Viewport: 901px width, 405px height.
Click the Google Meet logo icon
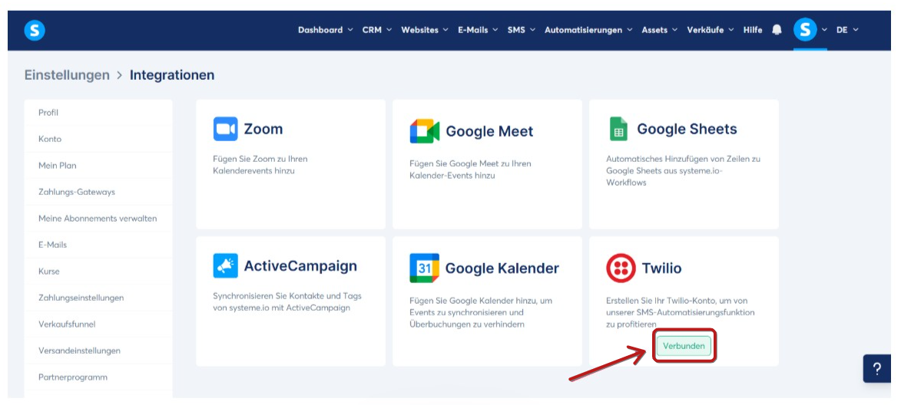[x=424, y=131]
